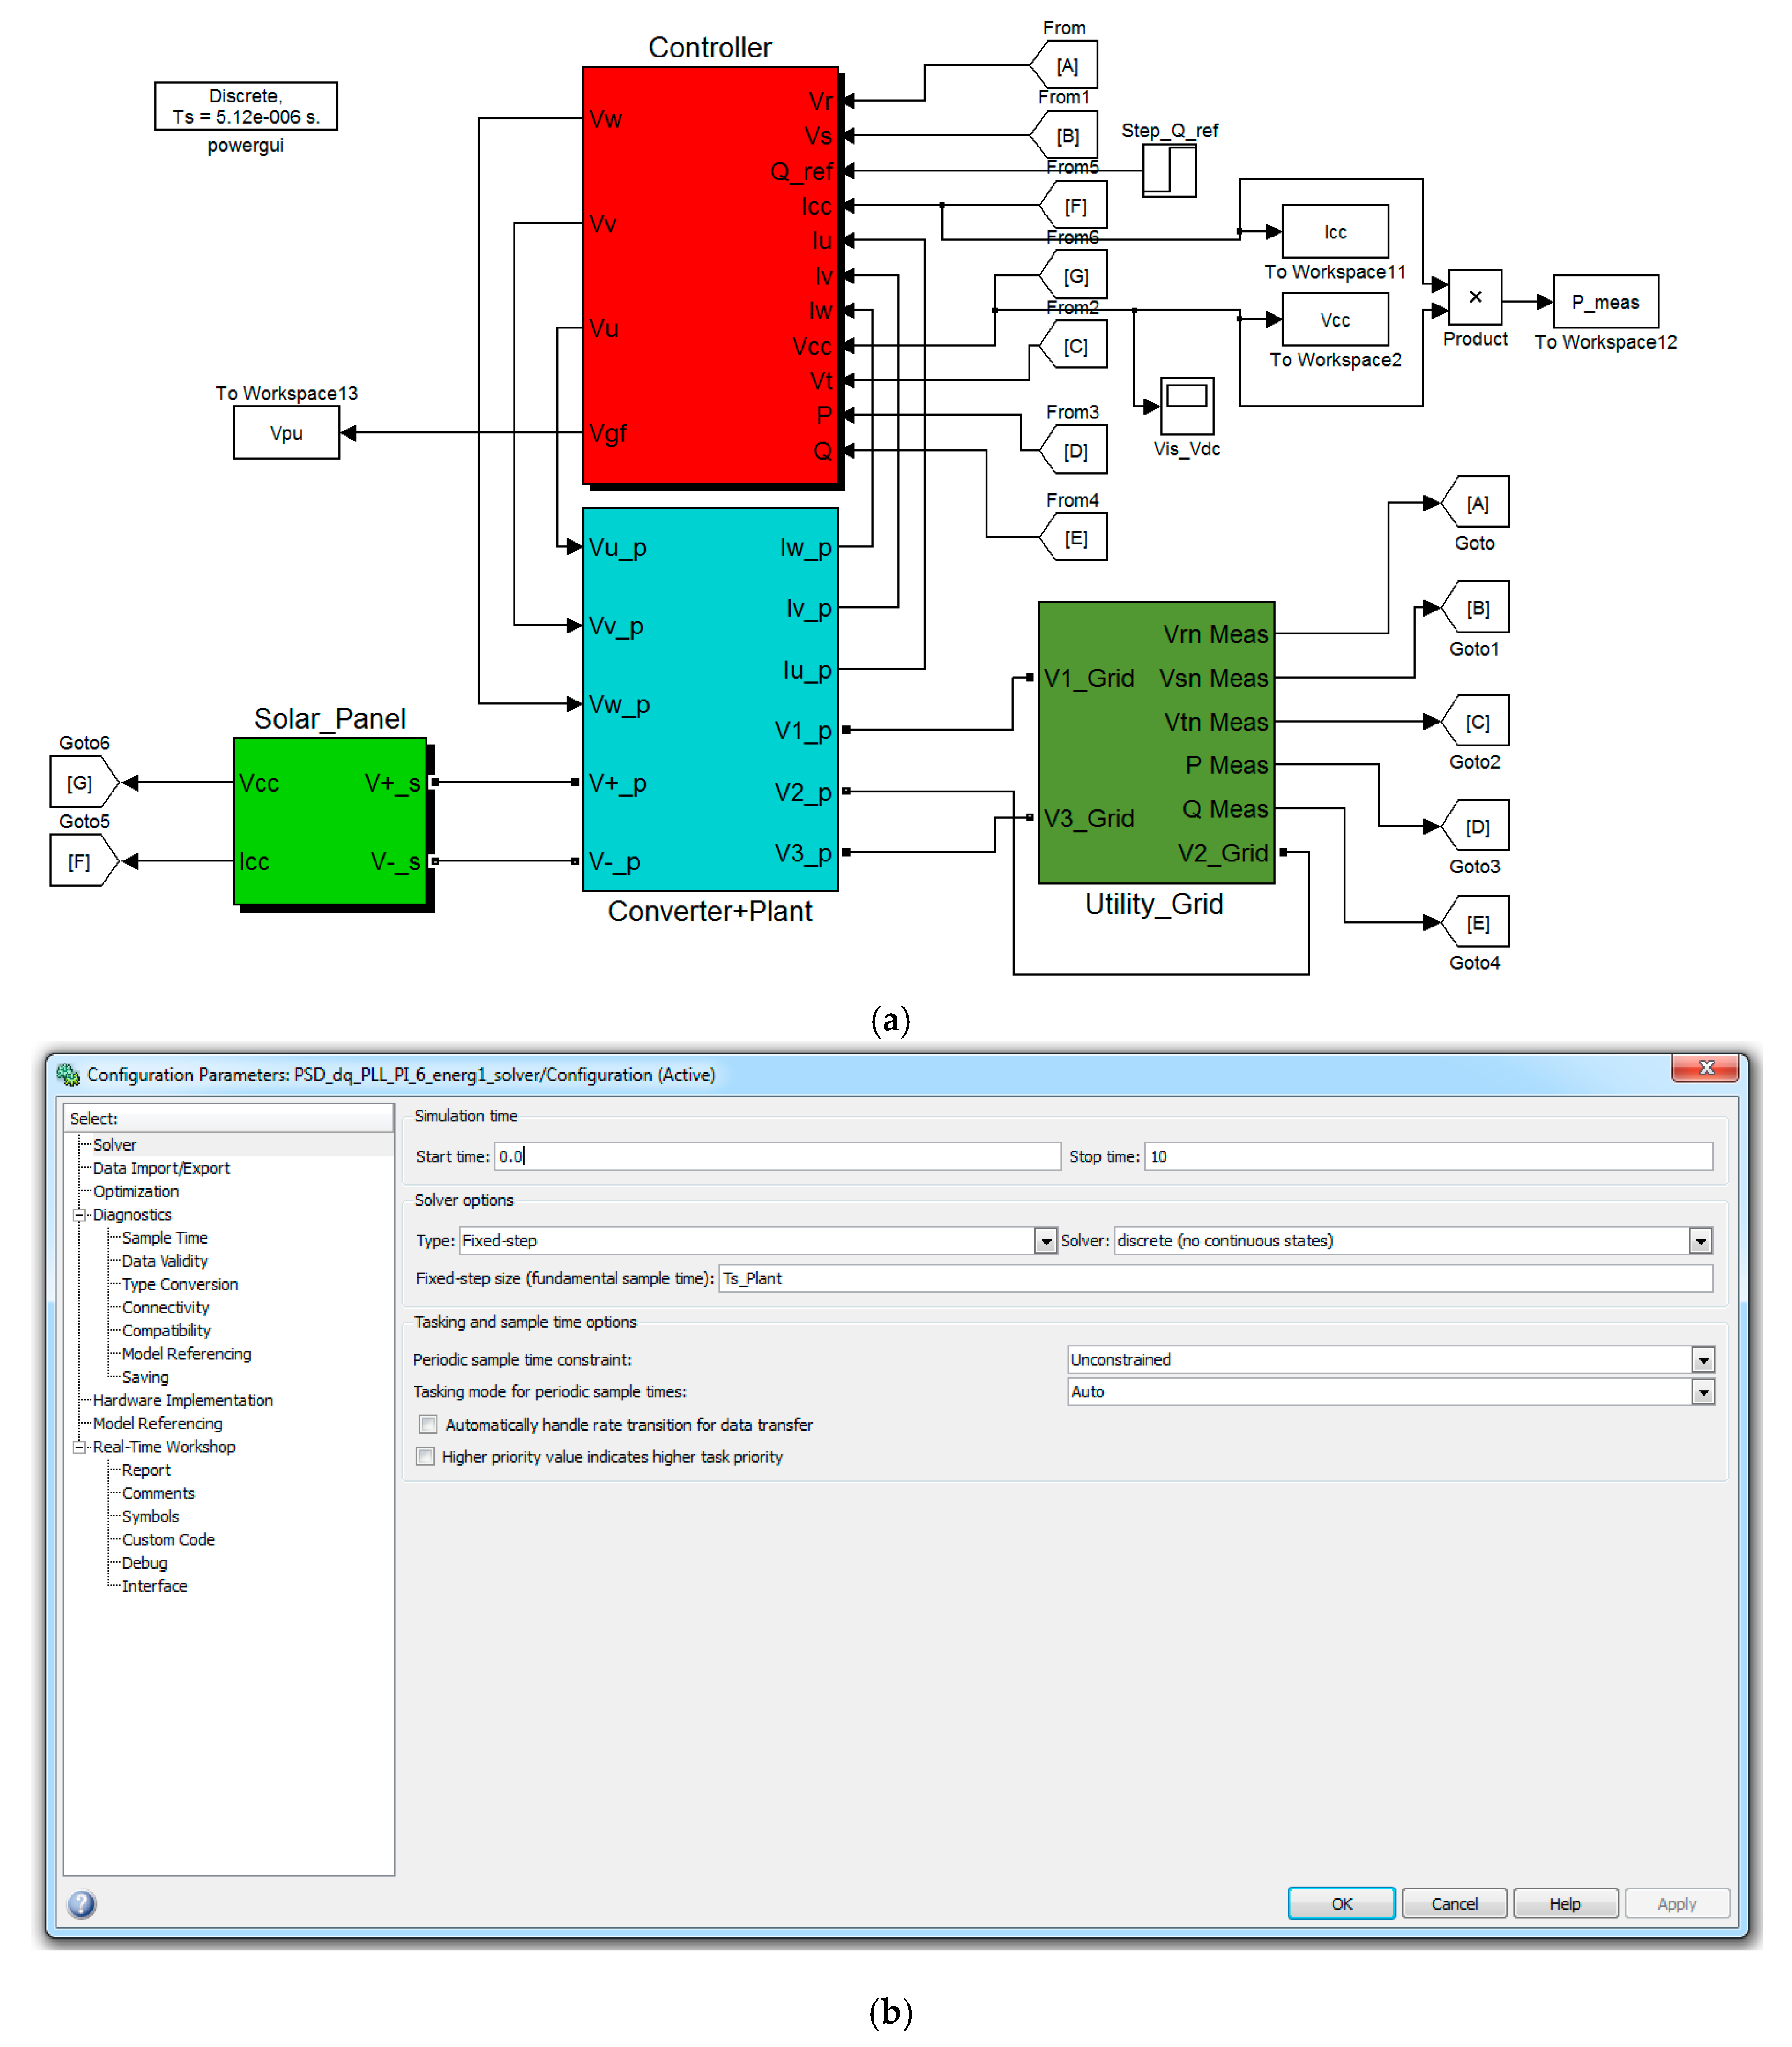1792x2047 pixels.
Task: Check higher priority value task priority
Action: click(x=426, y=1456)
